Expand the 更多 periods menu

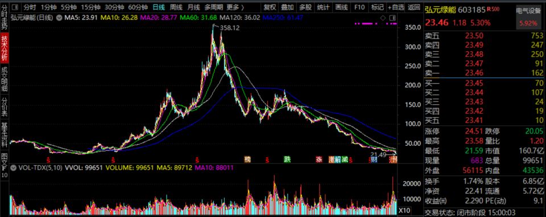[x=235, y=7]
